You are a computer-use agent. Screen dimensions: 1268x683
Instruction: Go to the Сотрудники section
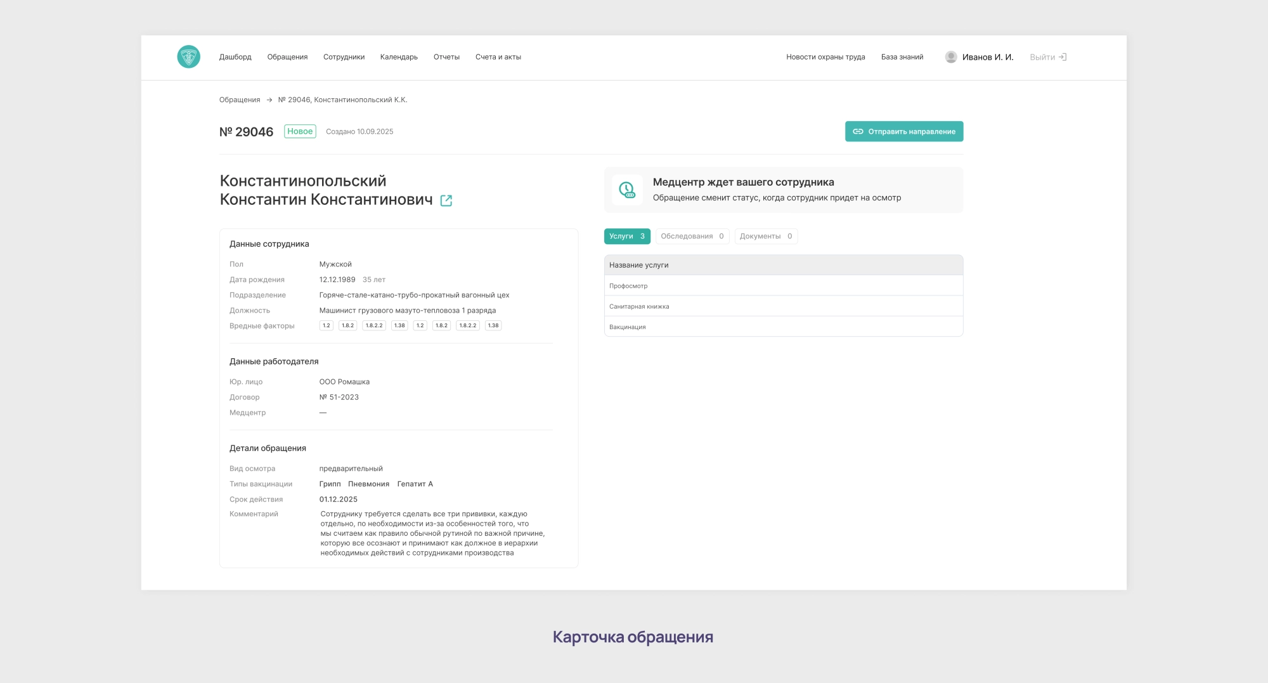pos(343,56)
